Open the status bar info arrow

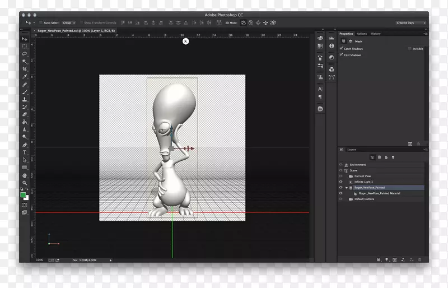point(110,260)
